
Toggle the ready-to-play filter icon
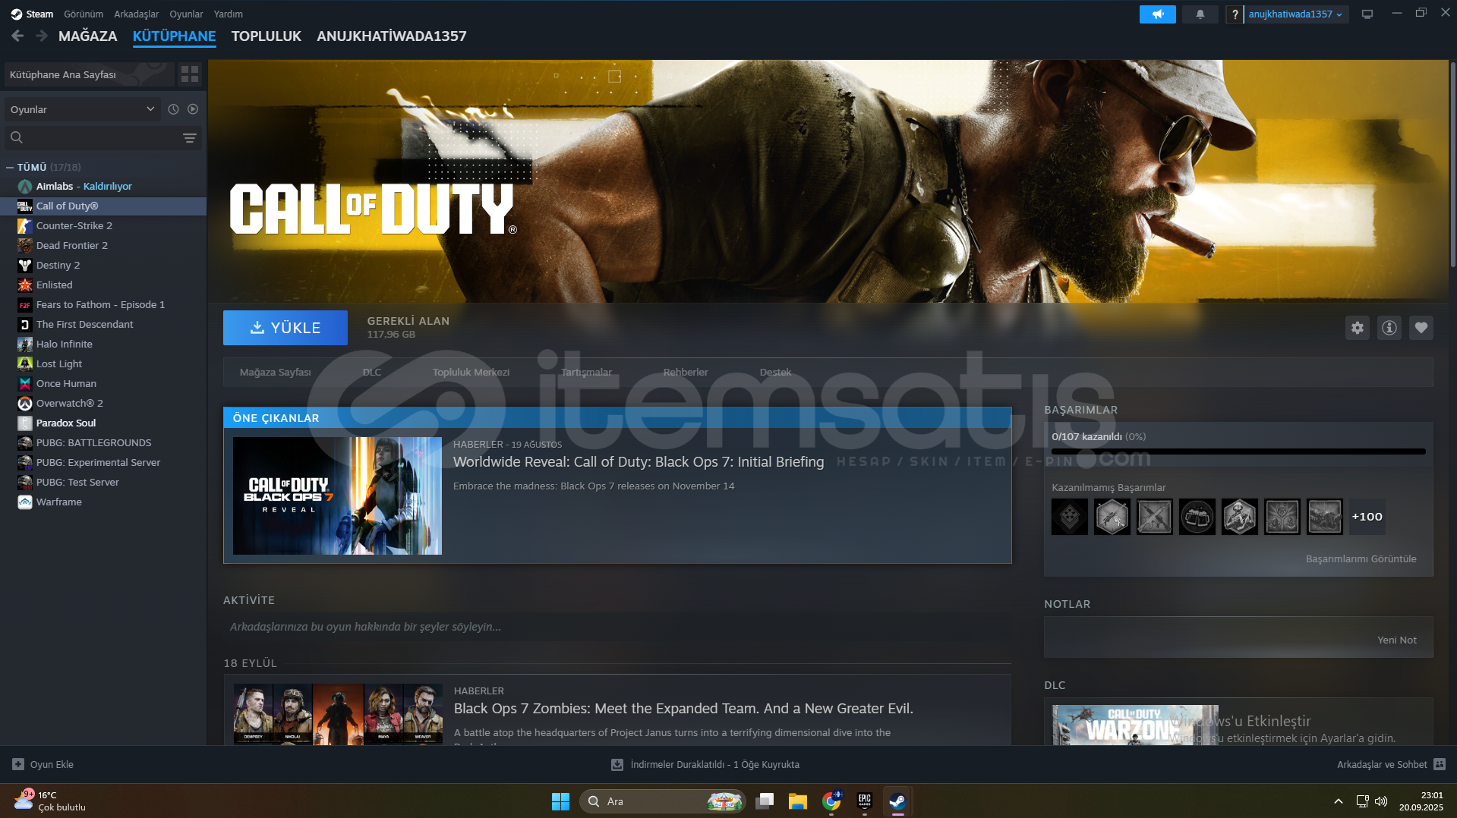pyautogui.click(x=193, y=109)
